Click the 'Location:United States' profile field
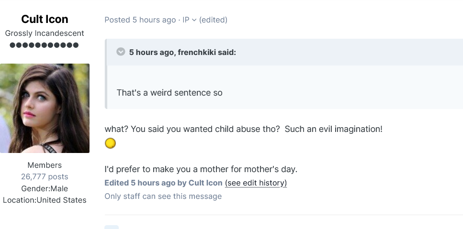Image resolution: width=463 pixels, height=229 pixels. tap(45, 200)
